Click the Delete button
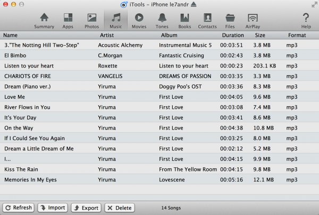The image size is (319, 215). pos(120,208)
